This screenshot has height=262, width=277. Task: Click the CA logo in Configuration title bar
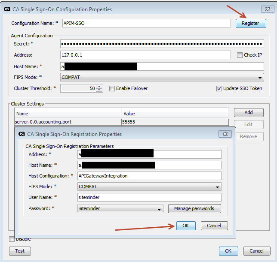tap(7, 9)
